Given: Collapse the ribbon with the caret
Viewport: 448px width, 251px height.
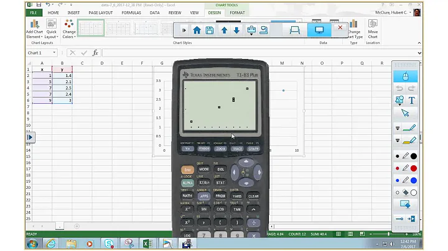Looking at the screenshot, I should point(419,43).
